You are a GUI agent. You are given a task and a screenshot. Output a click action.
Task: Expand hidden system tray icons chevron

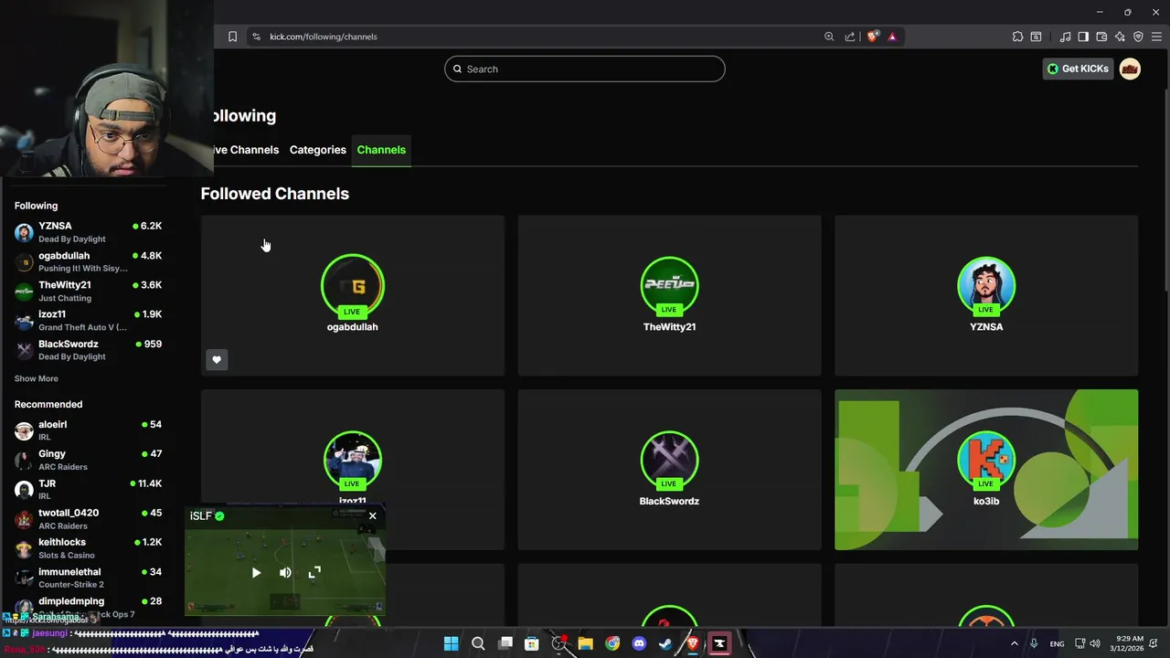[1014, 643]
